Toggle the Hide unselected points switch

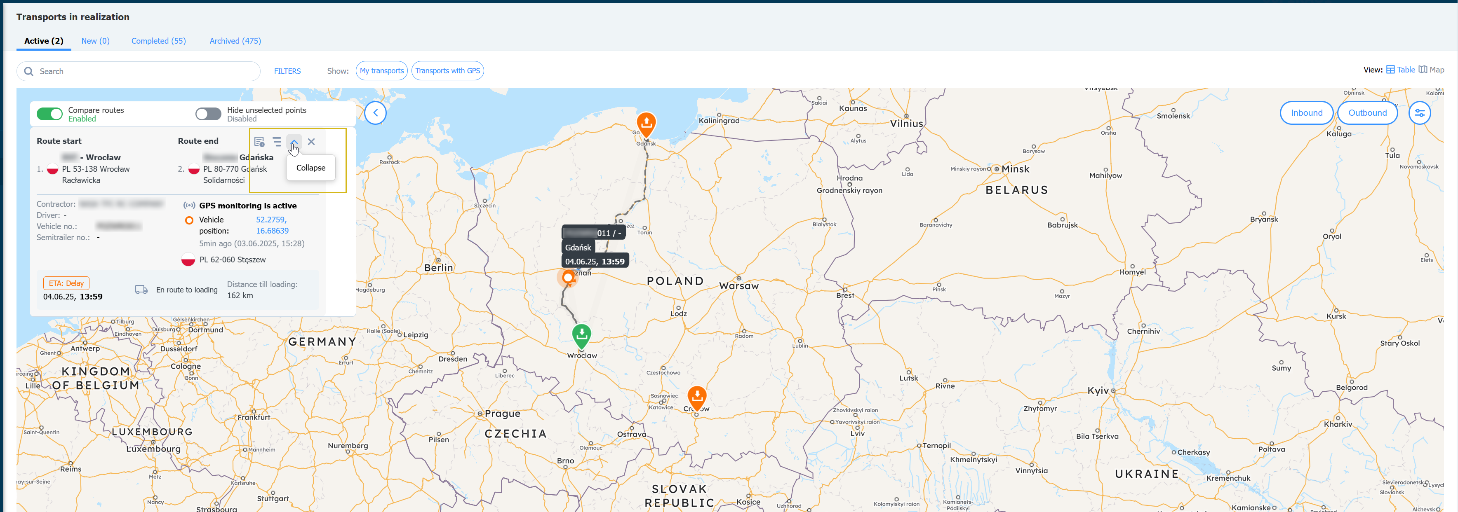pos(208,114)
